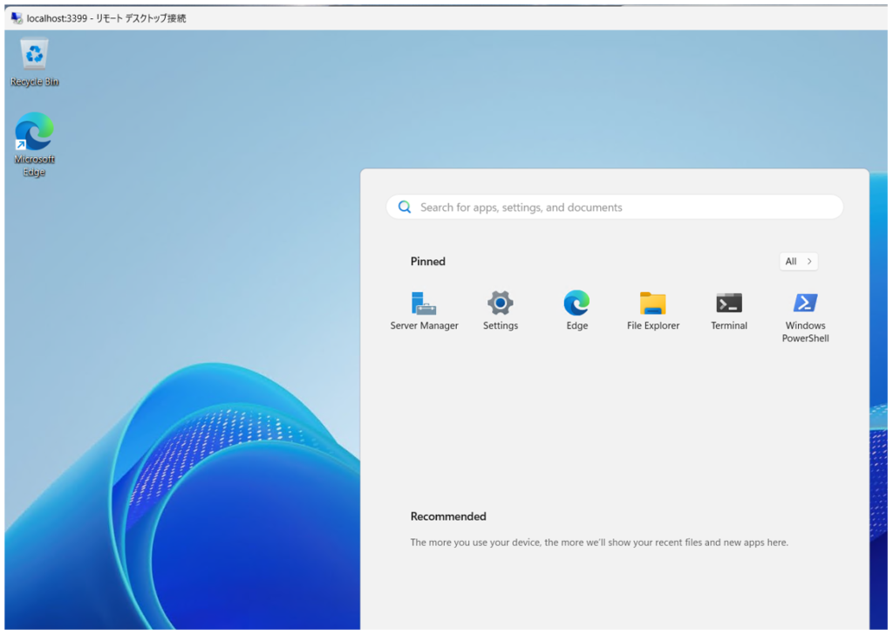The height and width of the screenshot is (635, 893).
Task: Click the magnifier icon in search bar
Action: tap(405, 208)
